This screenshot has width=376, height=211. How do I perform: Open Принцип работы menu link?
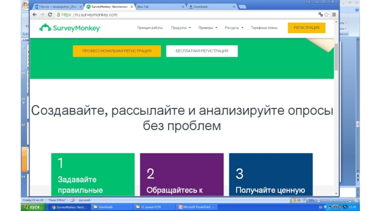150,28
